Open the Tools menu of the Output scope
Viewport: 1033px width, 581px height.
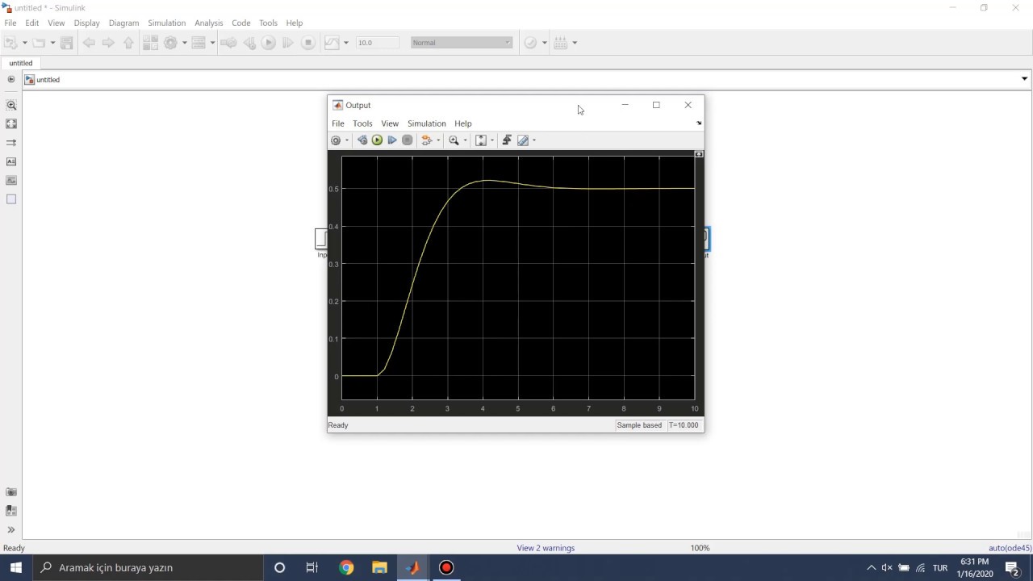(362, 123)
